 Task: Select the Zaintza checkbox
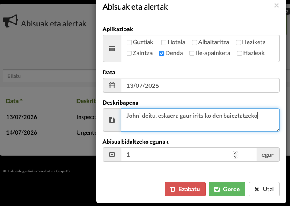[x=129, y=53]
